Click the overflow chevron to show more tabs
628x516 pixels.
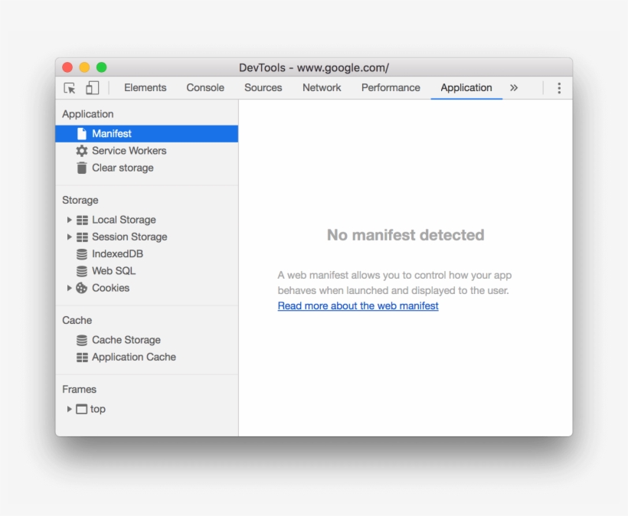point(514,87)
